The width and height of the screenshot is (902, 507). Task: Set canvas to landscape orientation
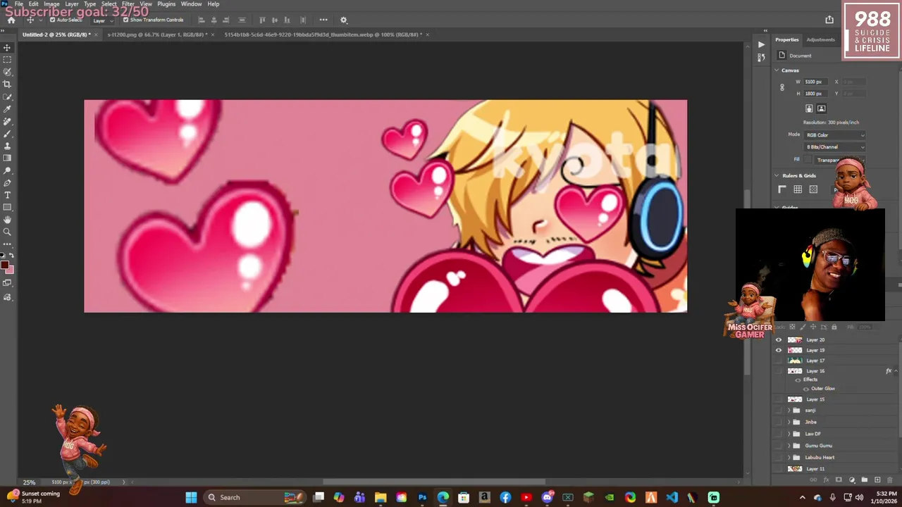(x=822, y=108)
